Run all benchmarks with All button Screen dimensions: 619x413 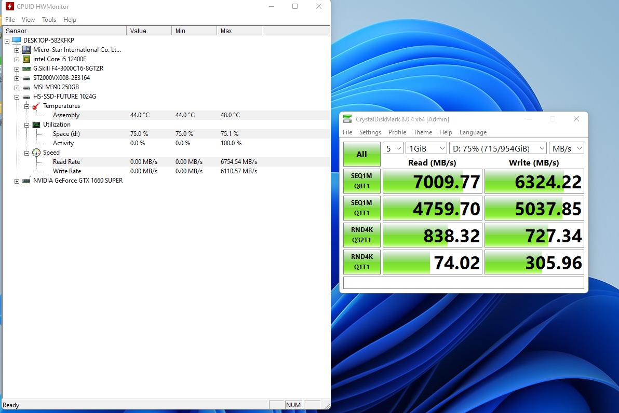361,154
